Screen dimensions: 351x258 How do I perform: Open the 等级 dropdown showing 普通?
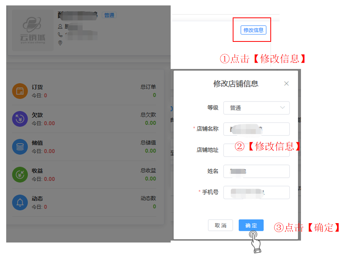256,108
